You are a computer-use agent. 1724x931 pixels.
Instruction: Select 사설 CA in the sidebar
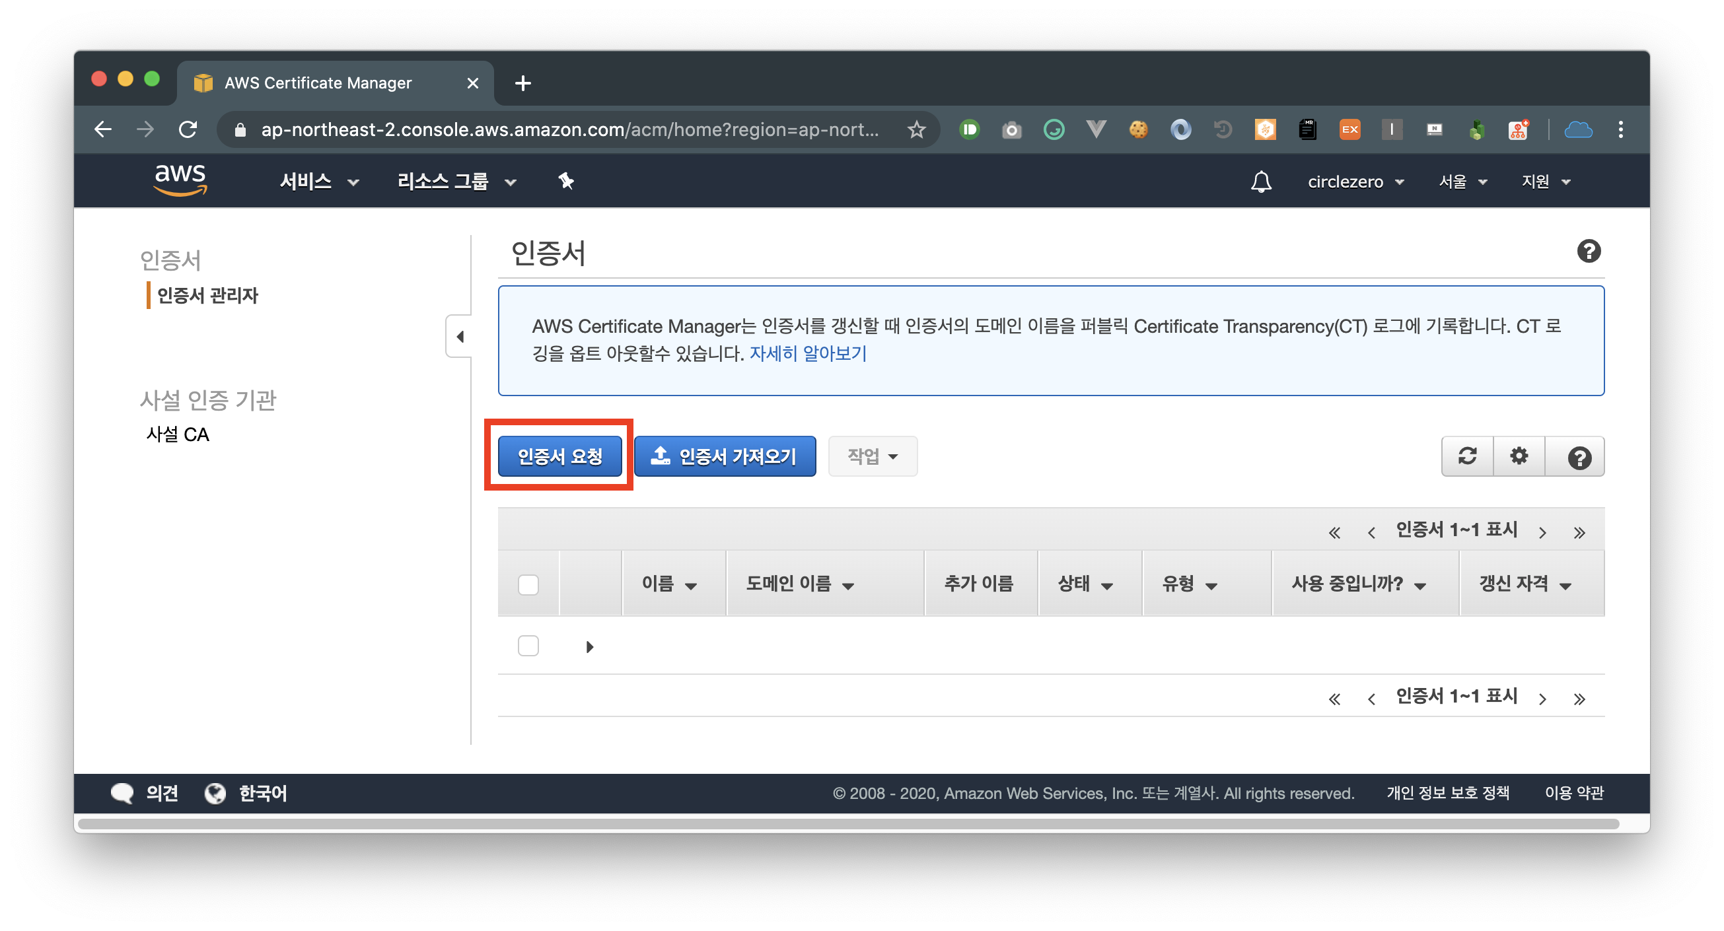[178, 434]
